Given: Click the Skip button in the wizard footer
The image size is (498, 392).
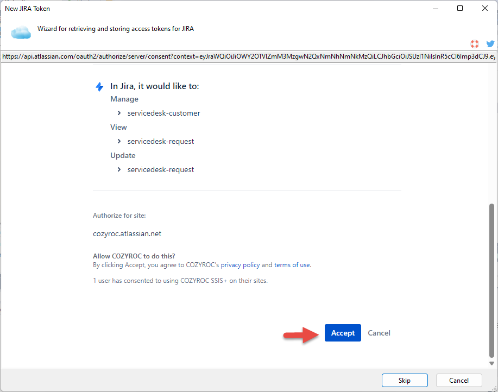Looking at the screenshot, I should (405, 380).
